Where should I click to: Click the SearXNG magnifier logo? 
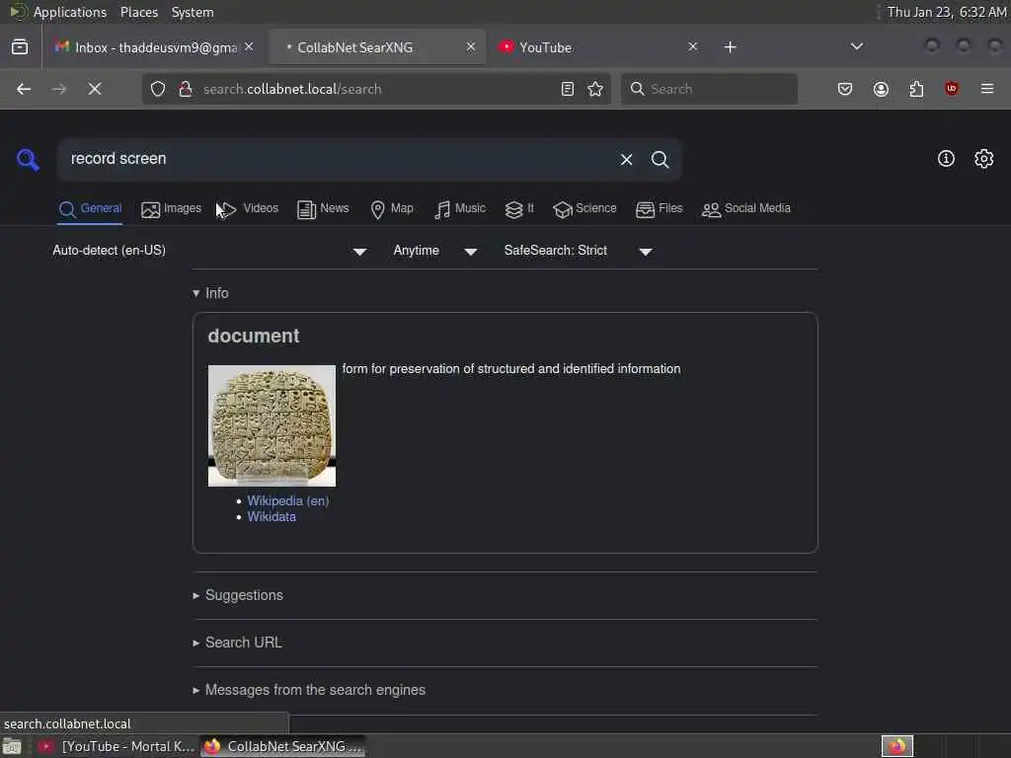pyautogui.click(x=28, y=159)
